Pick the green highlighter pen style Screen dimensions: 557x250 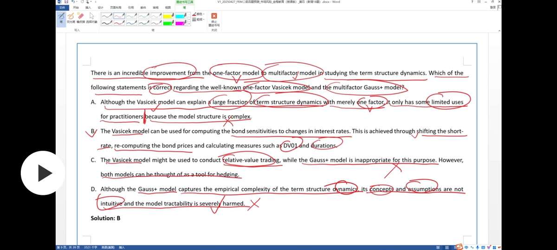pos(168,22)
